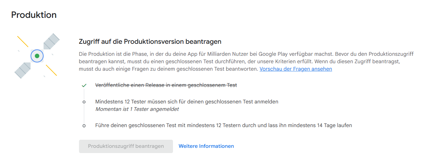Click the yellow line at the illustration's lower right
Image resolution: width=424 pixels, height=166 pixels.
pos(51,70)
